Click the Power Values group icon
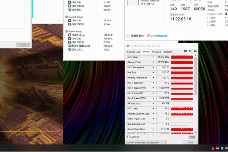 pyautogui.click(x=66, y=31)
